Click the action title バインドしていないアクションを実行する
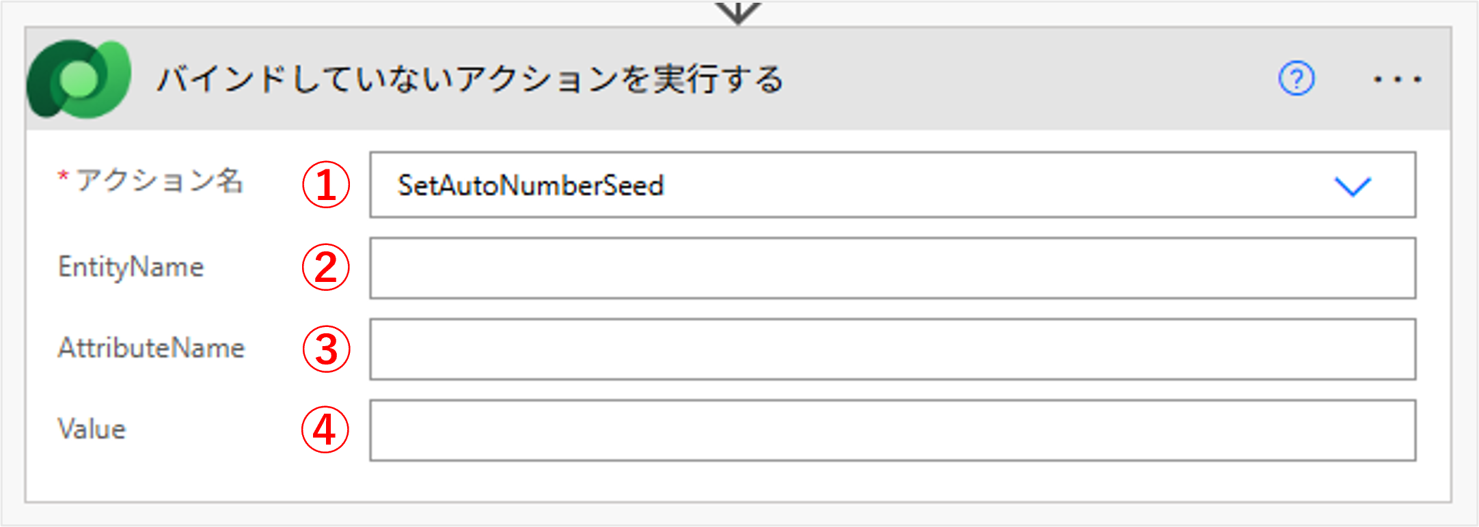 (x=470, y=79)
